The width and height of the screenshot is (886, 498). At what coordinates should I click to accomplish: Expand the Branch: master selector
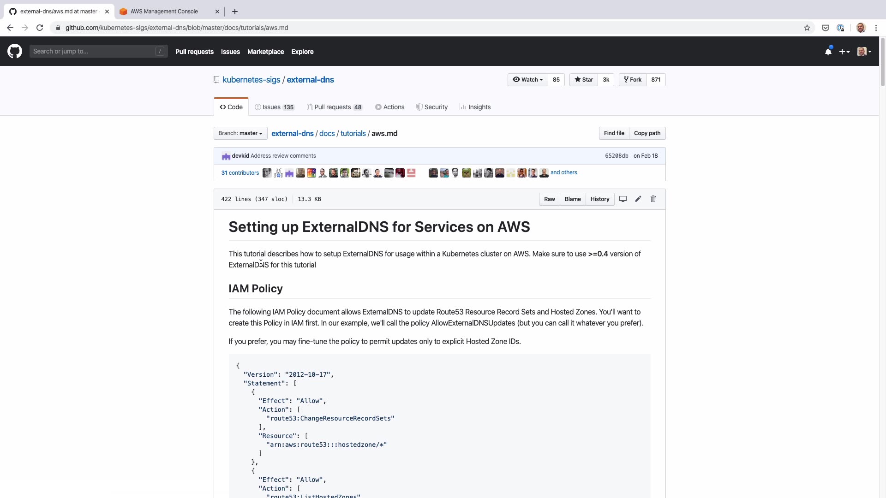point(240,133)
